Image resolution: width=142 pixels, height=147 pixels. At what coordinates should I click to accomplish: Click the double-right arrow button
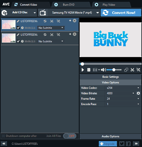[136, 144]
